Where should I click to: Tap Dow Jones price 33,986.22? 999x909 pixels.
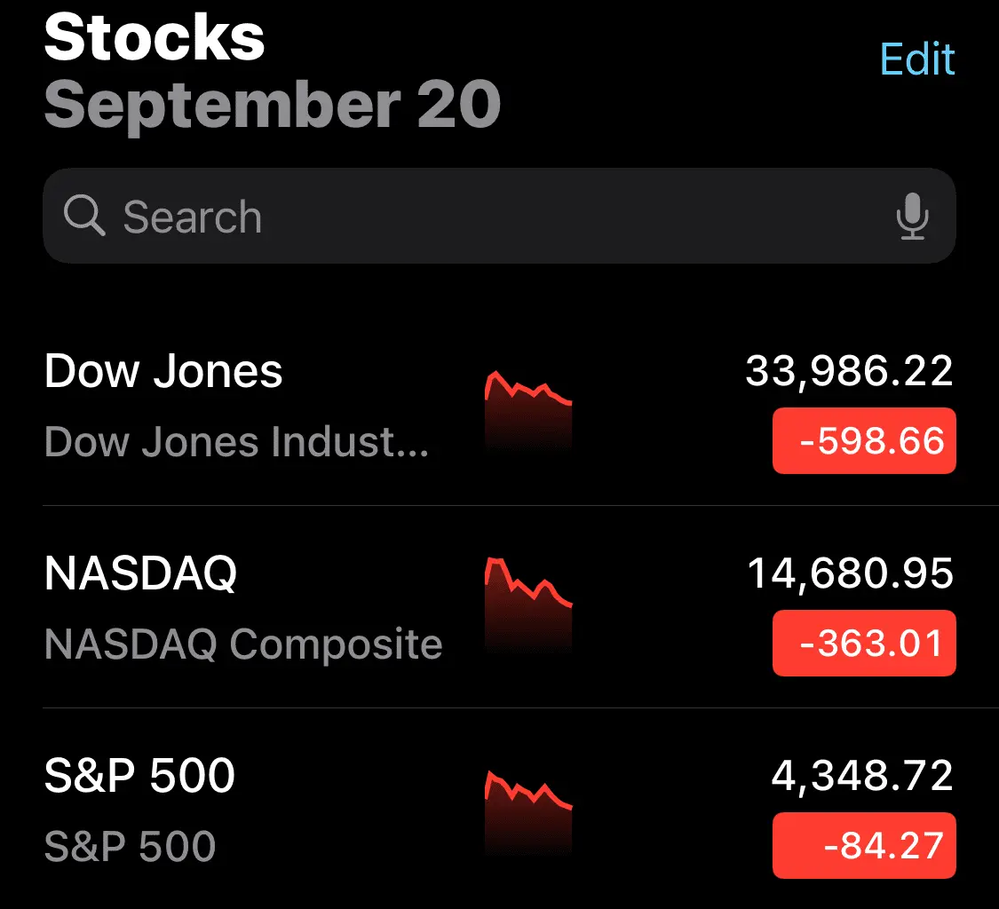(x=849, y=371)
